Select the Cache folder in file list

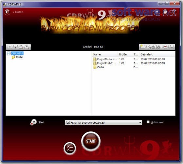101,67
